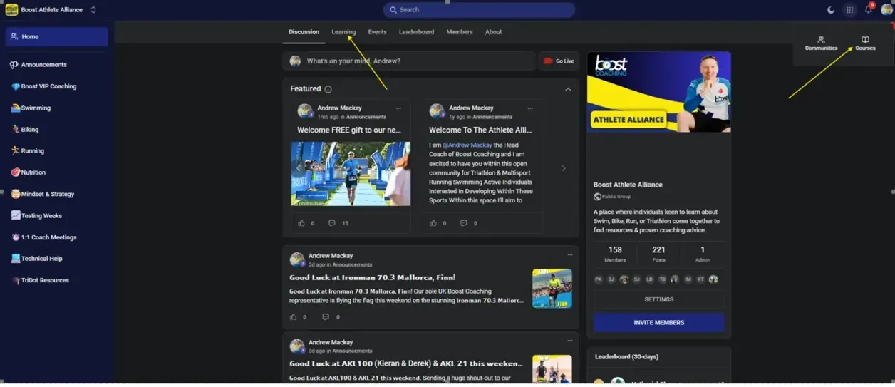Comment on the Welcome To The Athlete Alliance post
This screenshot has height=387, width=895.
[x=464, y=223]
